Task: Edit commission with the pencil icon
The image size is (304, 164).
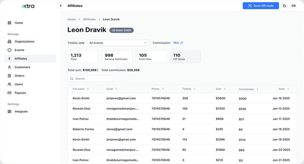Action: point(181,43)
